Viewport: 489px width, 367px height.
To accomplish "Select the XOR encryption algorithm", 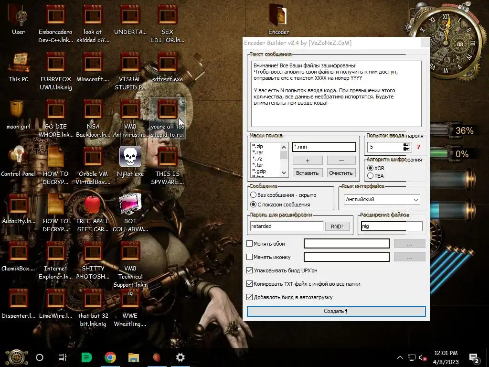I will pyautogui.click(x=371, y=168).
